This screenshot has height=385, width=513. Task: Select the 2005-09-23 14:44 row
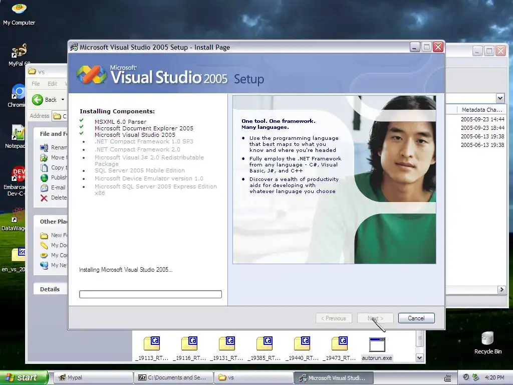(x=482, y=119)
